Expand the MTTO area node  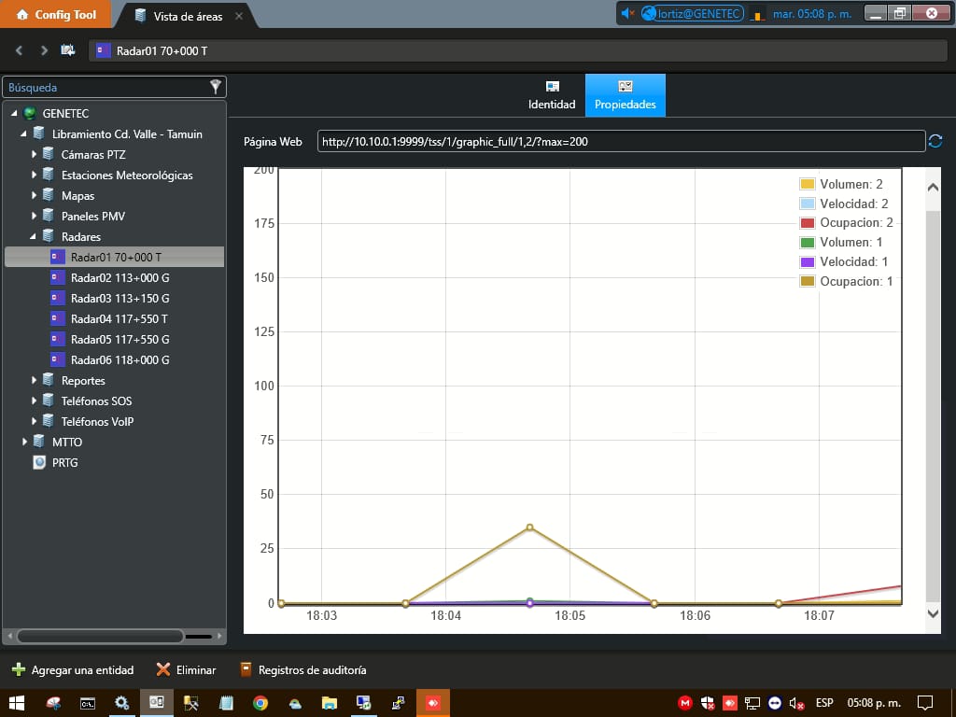pos(25,442)
